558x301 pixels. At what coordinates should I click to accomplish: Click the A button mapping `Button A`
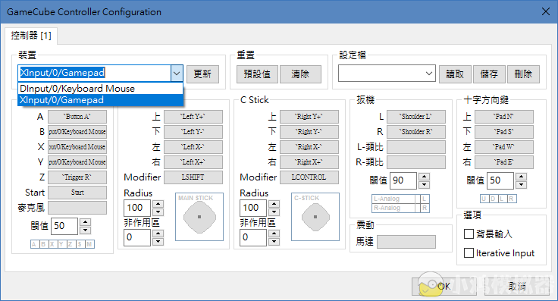tap(77, 117)
